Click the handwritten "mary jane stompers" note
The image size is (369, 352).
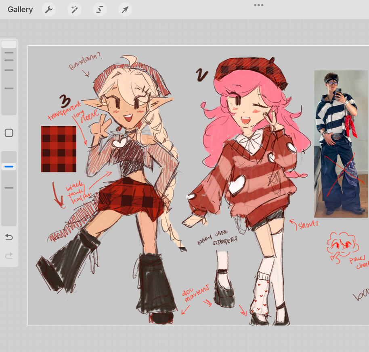(x=217, y=237)
